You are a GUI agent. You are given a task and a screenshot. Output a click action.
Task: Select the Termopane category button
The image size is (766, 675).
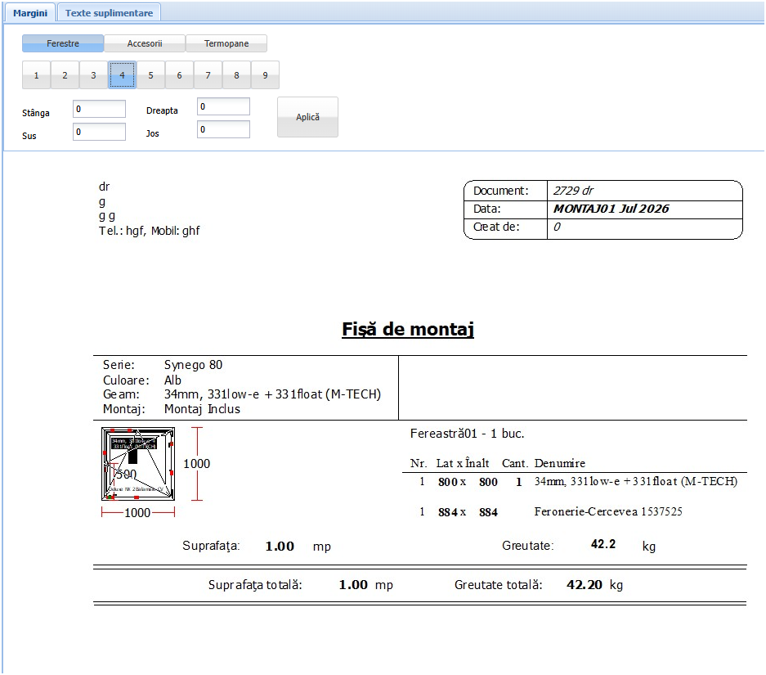tap(226, 43)
